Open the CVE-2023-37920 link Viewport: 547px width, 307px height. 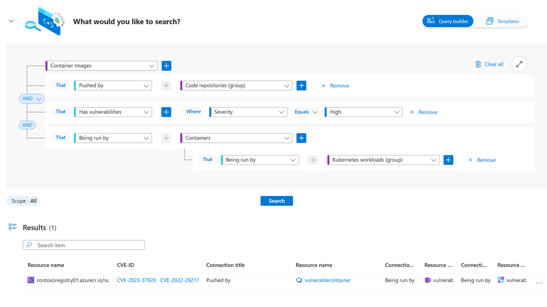[136, 280]
